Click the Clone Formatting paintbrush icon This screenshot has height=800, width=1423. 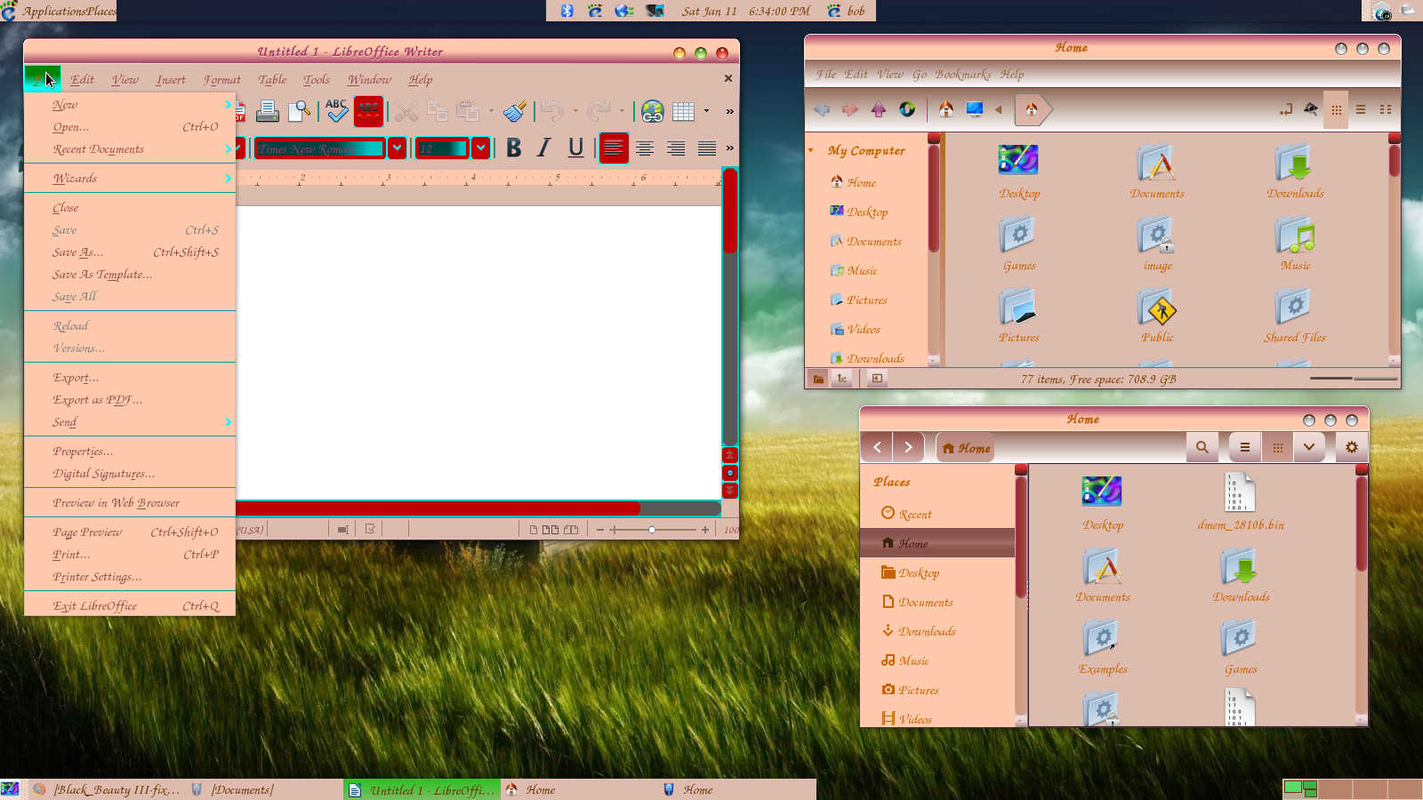click(x=515, y=111)
